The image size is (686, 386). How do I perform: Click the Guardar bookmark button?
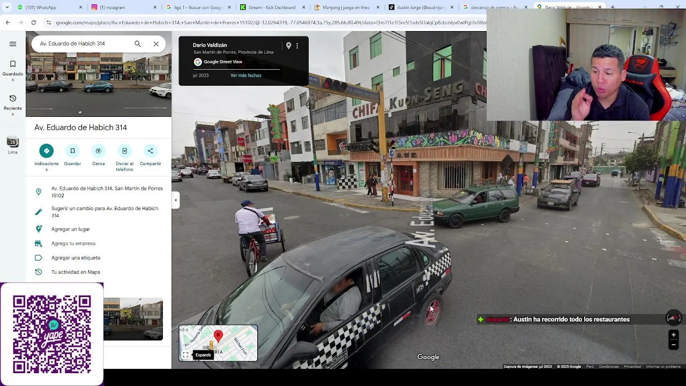(x=72, y=155)
